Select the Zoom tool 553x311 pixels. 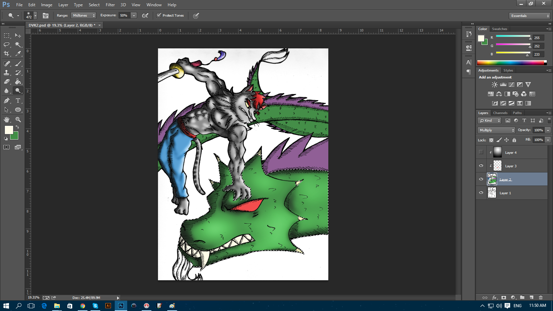[x=18, y=120]
